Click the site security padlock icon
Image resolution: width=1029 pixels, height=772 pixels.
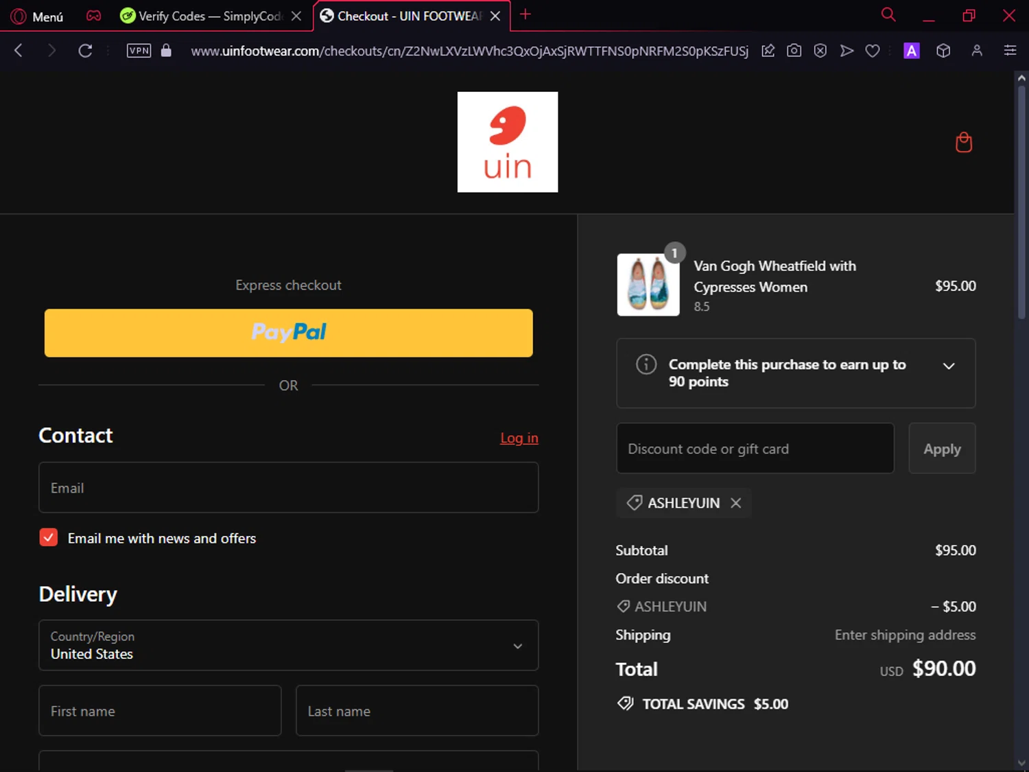[x=166, y=50]
